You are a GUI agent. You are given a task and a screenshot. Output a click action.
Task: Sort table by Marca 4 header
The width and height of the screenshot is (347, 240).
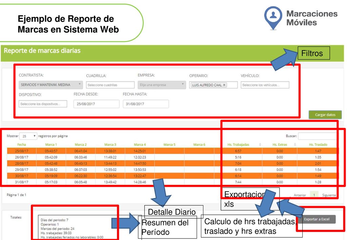pyautogui.click(x=140, y=145)
